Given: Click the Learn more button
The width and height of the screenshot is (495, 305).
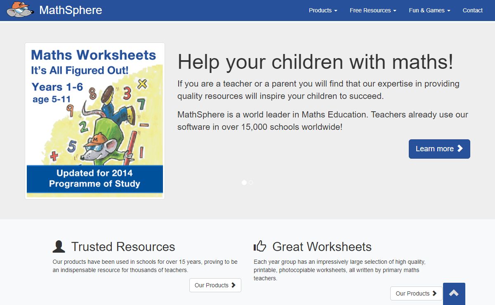Looking at the screenshot, I should point(439,149).
